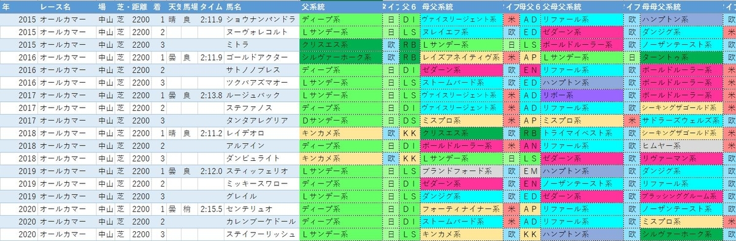
Task: Click ハンプトン系 in the ショウナンパンドラ row
Action: point(681,19)
